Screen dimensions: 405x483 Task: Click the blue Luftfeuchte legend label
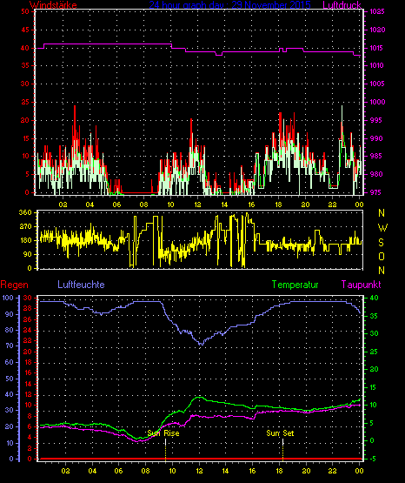(81, 285)
